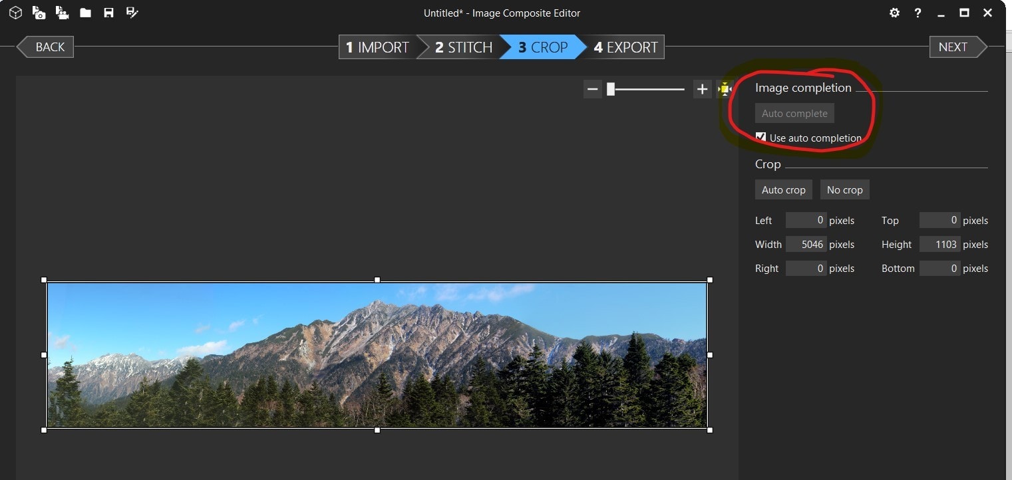This screenshot has width=1012, height=480.
Task: Click the bottom-right crop corner handle
Action: click(x=710, y=430)
